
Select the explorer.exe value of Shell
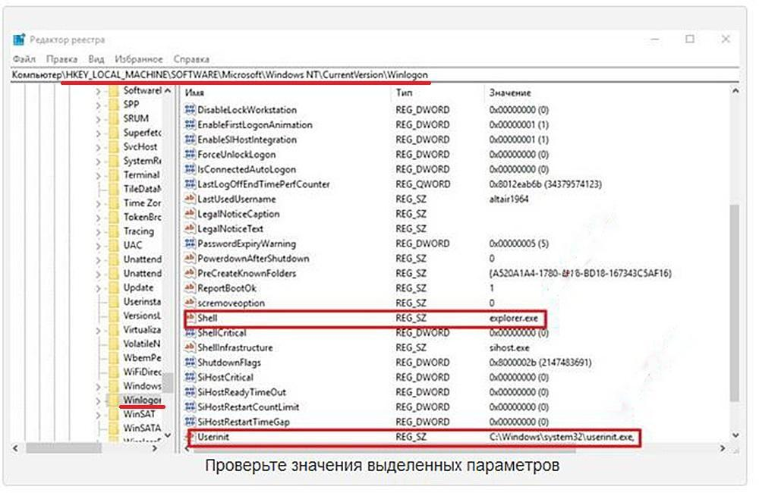514,318
